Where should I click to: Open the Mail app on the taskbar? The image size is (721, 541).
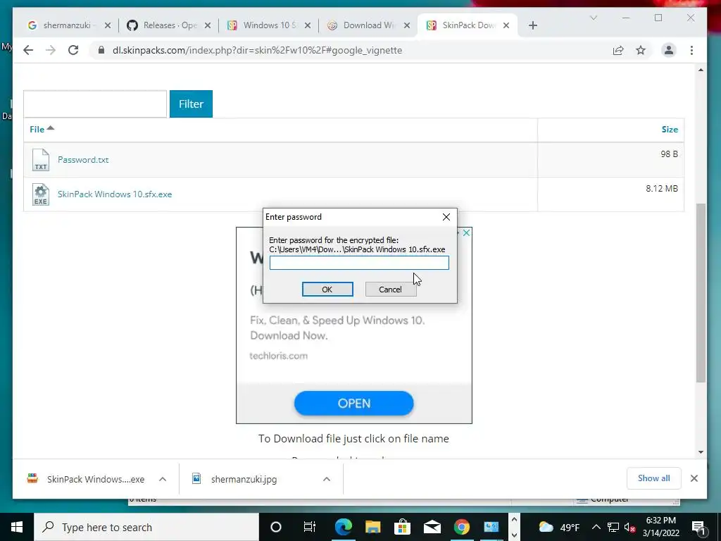tap(432, 527)
